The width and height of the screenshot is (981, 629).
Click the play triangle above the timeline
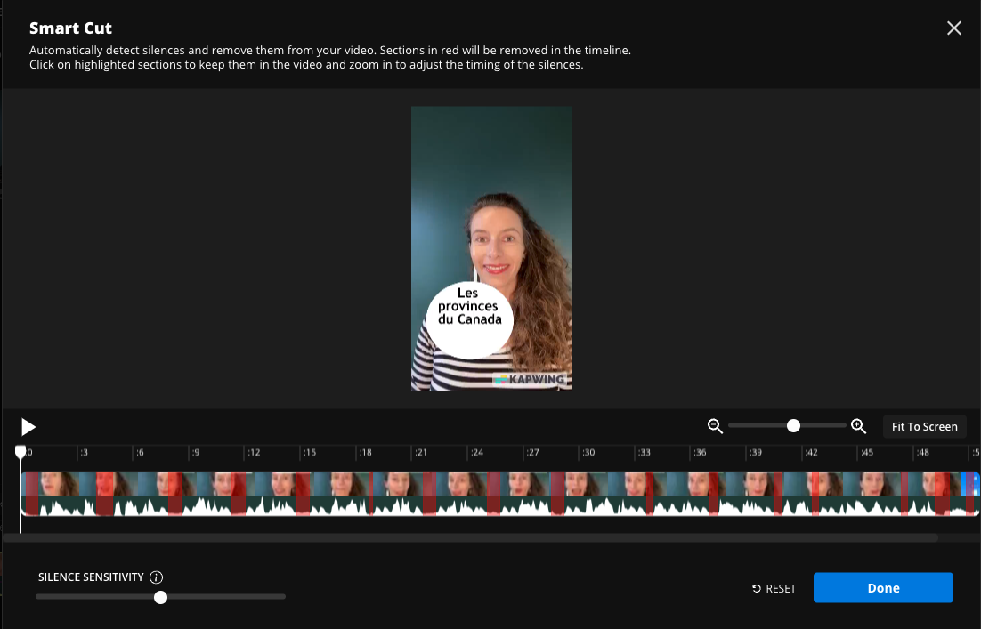click(x=28, y=426)
